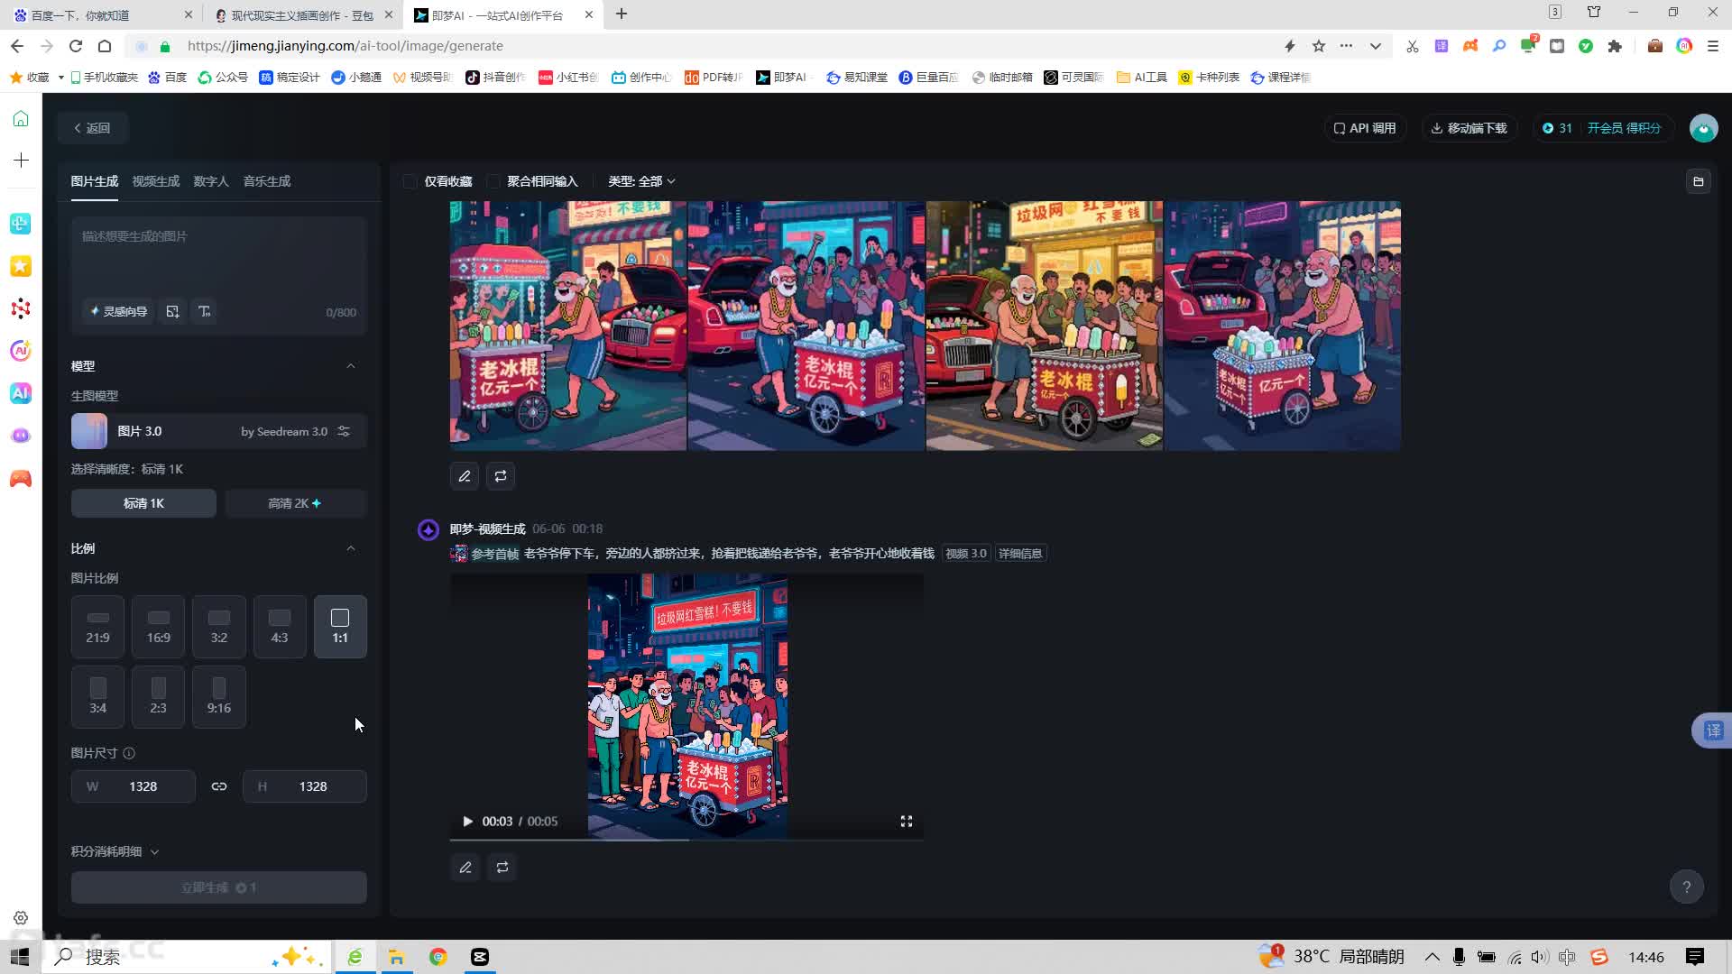
Task: Select the 高清 2K resolution button
Action: pos(294,503)
